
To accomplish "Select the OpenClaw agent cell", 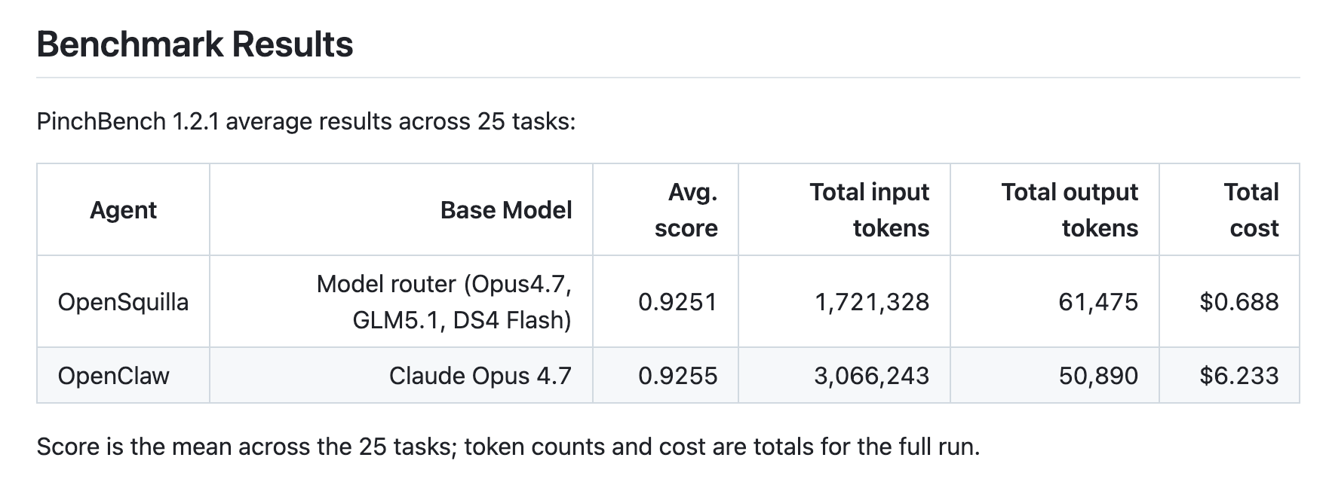I will 114,376.
